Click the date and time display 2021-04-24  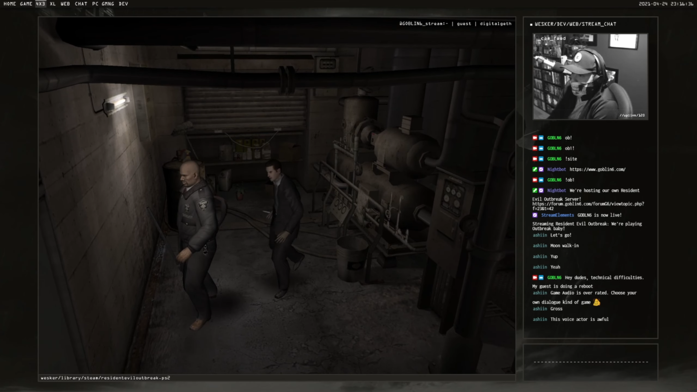[666, 4]
